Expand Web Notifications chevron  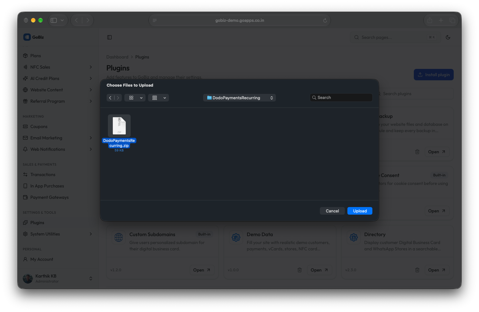[91, 149]
